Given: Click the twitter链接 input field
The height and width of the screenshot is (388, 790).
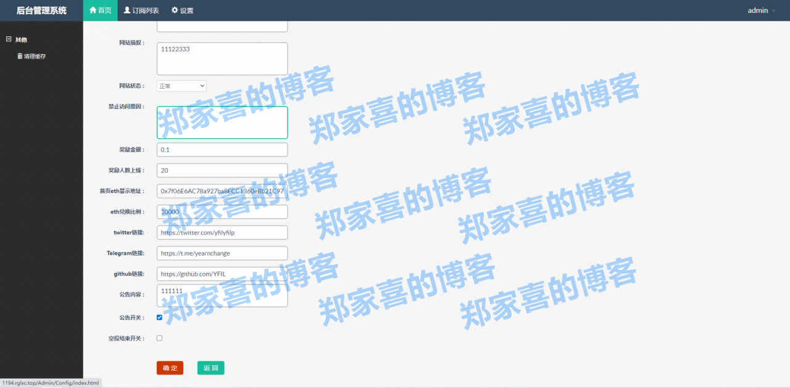Looking at the screenshot, I should [x=222, y=232].
